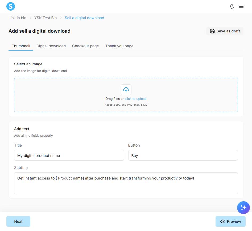Image resolution: width=252 pixels, height=231 pixels.
Task: Click the blue S logo icon
Action: point(11,6)
